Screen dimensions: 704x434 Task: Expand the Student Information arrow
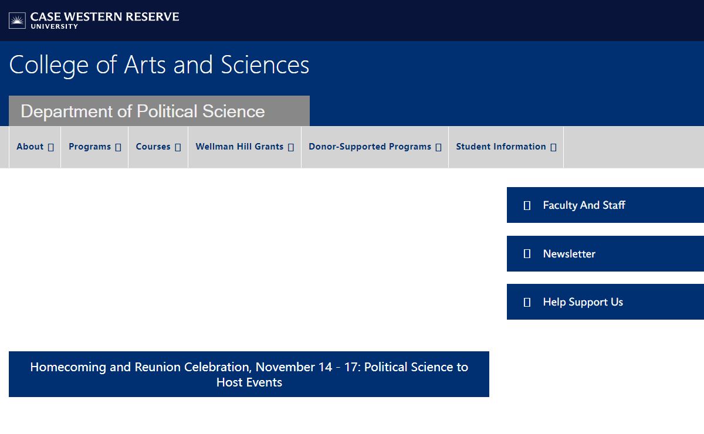[553, 147]
